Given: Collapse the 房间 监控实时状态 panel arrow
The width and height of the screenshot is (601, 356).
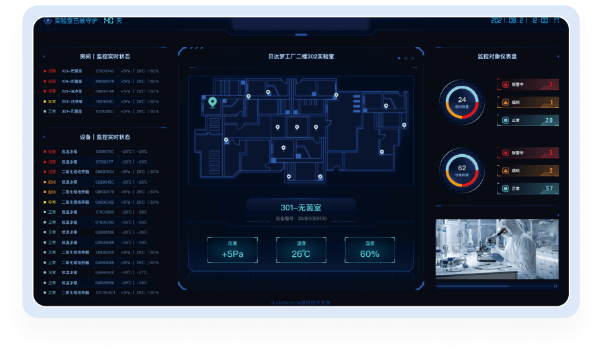Looking at the screenshot, I should point(44,57).
